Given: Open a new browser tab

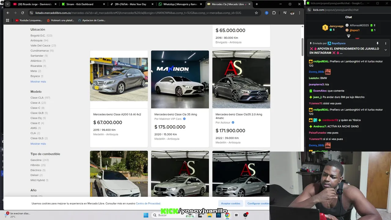Looking at the screenshot, I should coord(257,4).
